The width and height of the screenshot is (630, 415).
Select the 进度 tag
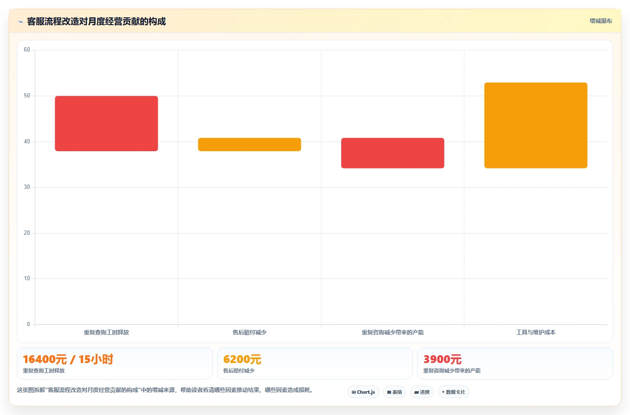(x=422, y=392)
